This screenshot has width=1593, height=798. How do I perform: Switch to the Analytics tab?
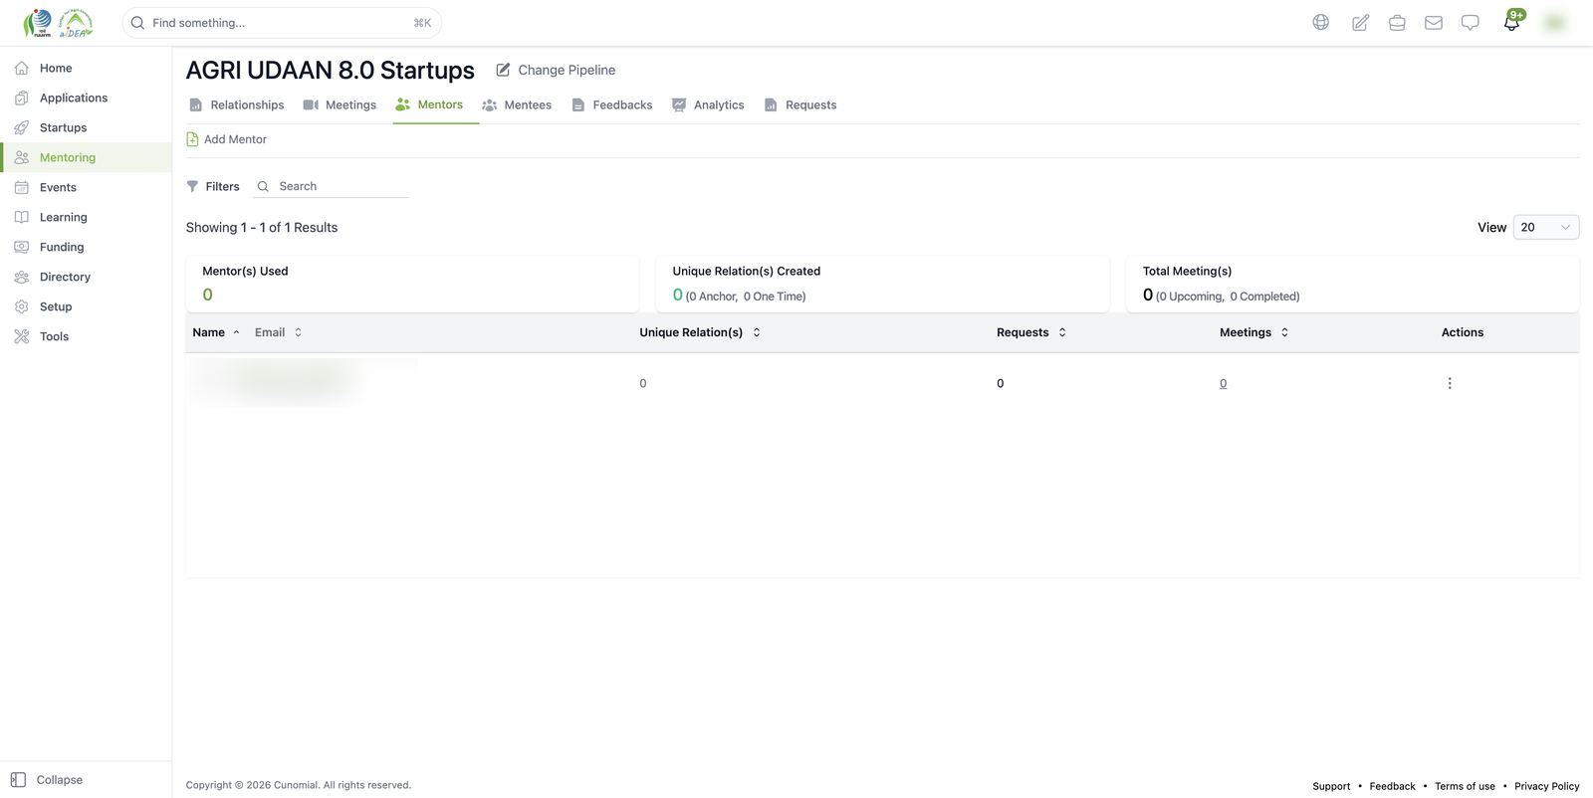708,104
